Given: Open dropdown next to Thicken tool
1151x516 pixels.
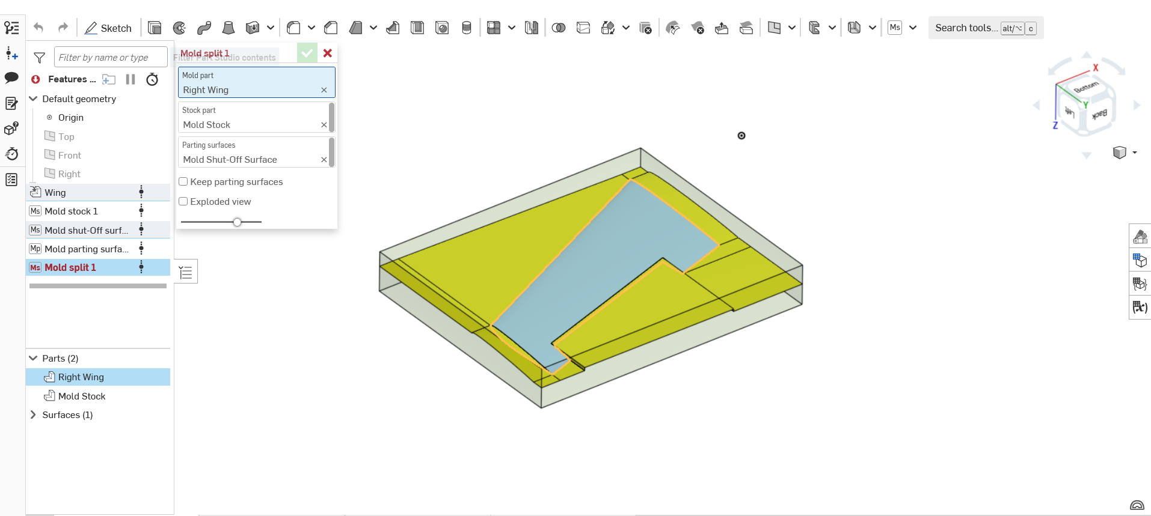Looking at the screenshot, I should tap(271, 28).
